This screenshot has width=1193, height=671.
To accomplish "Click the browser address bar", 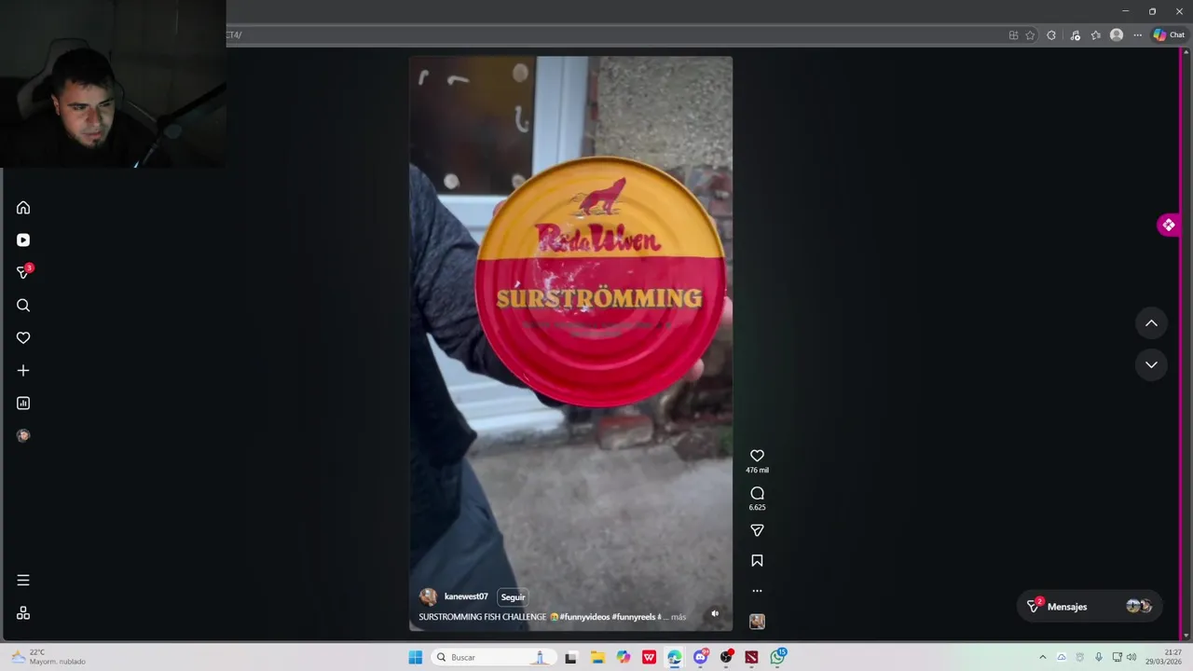I will click(615, 35).
